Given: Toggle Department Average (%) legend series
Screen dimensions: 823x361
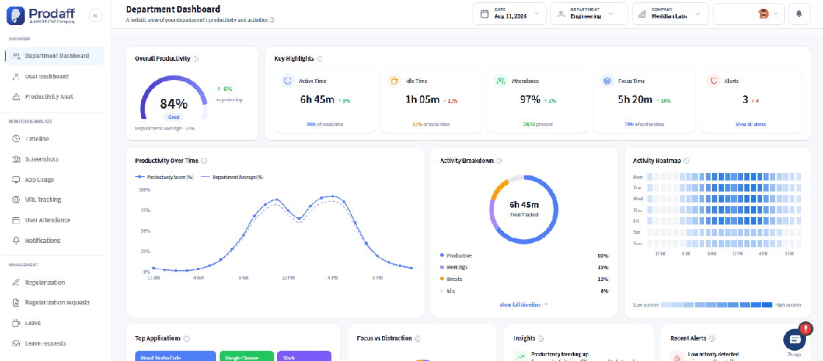Looking at the screenshot, I should click(x=231, y=177).
